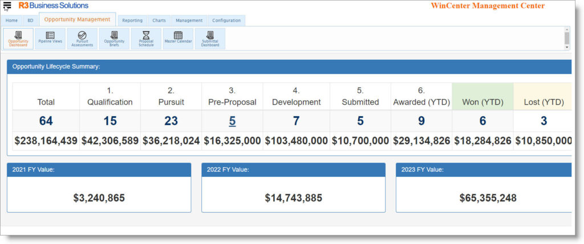Click the Opportunity Lifecycle Summary header

tap(289, 67)
